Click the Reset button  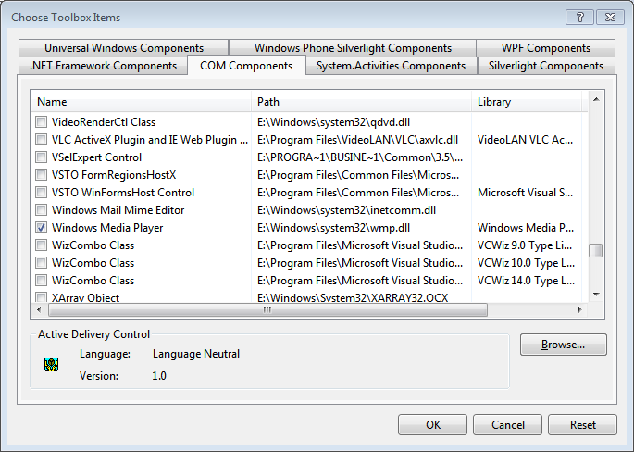click(x=582, y=425)
